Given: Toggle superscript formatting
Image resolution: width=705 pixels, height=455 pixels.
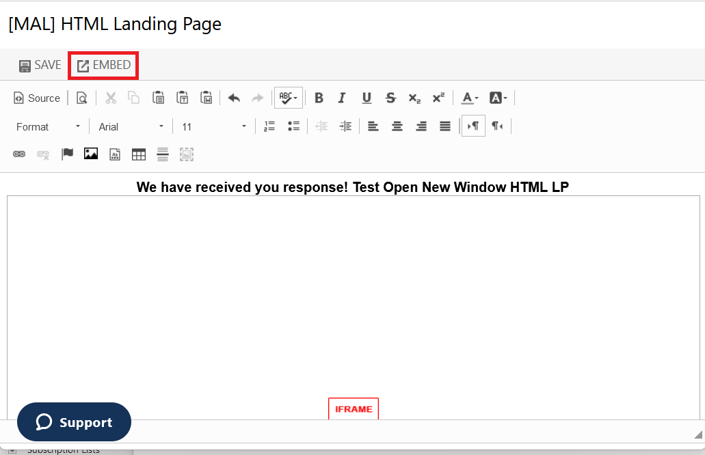Looking at the screenshot, I should click(x=438, y=98).
